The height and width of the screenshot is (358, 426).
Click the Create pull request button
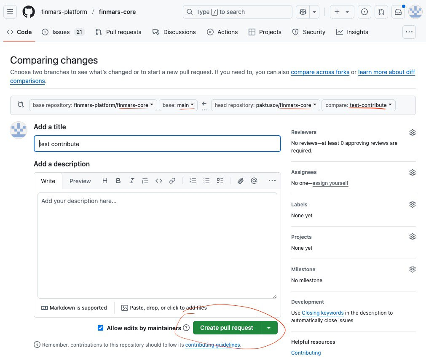227,328
